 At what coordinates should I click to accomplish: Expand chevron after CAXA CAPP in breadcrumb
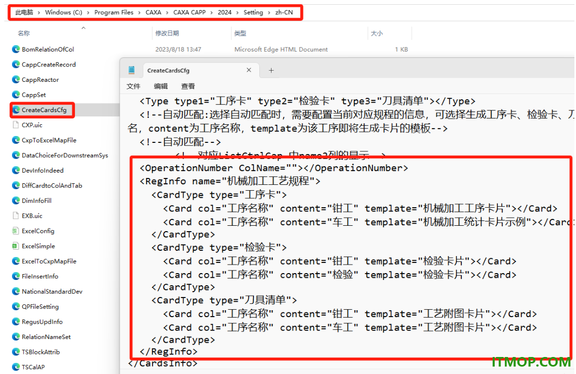point(211,13)
